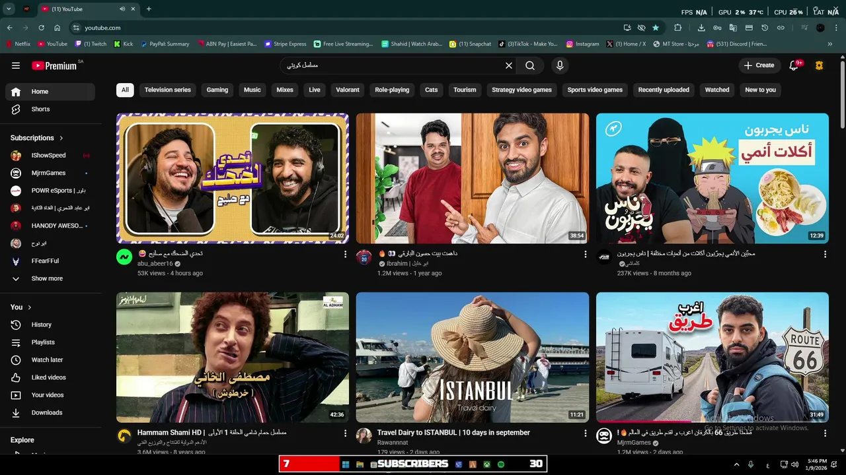Open the account avatar menu
The image size is (846, 475).
pos(820,65)
